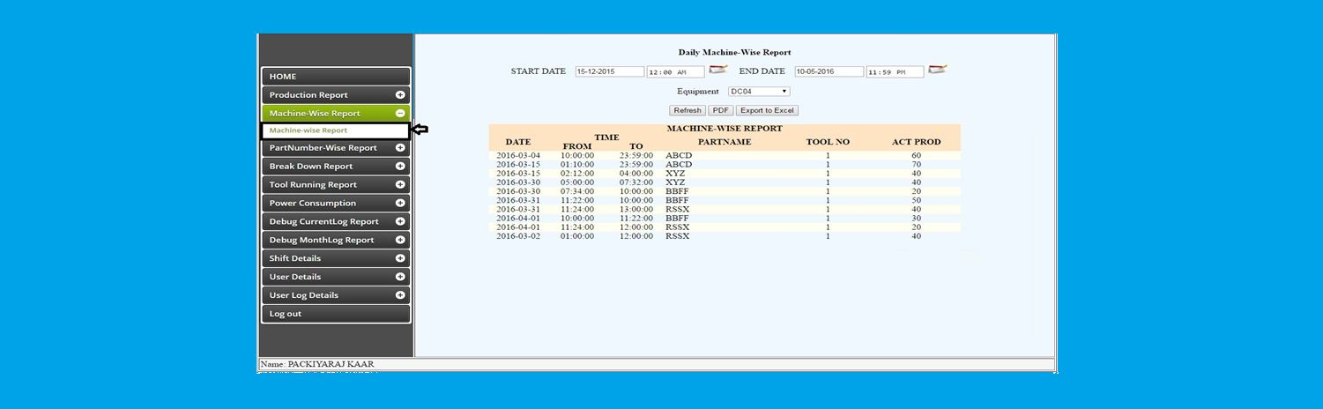The width and height of the screenshot is (1323, 409).
Task: Open PartNumber-Wise Report menu
Action: [336, 147]
